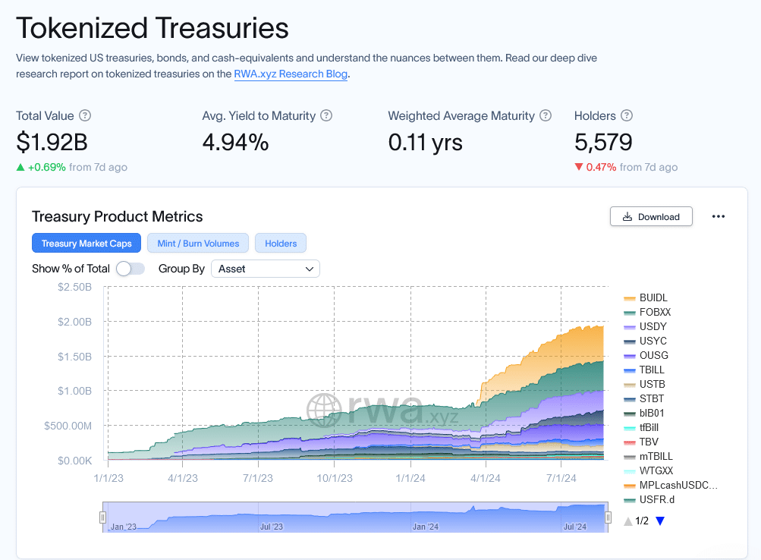Toggle mTBILL series in chart legend
Image resolution: width=761 pixels, height=560 pixels.
(x=649, y=456)
